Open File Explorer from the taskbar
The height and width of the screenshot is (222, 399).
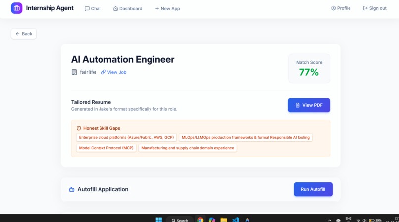224,220
